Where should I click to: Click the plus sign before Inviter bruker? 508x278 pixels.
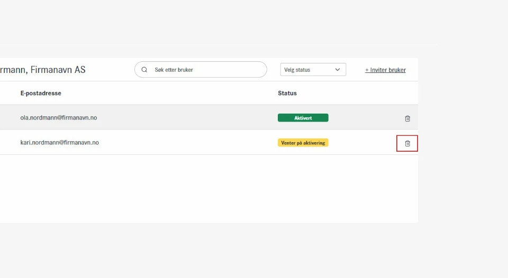[x=367, y=70]
